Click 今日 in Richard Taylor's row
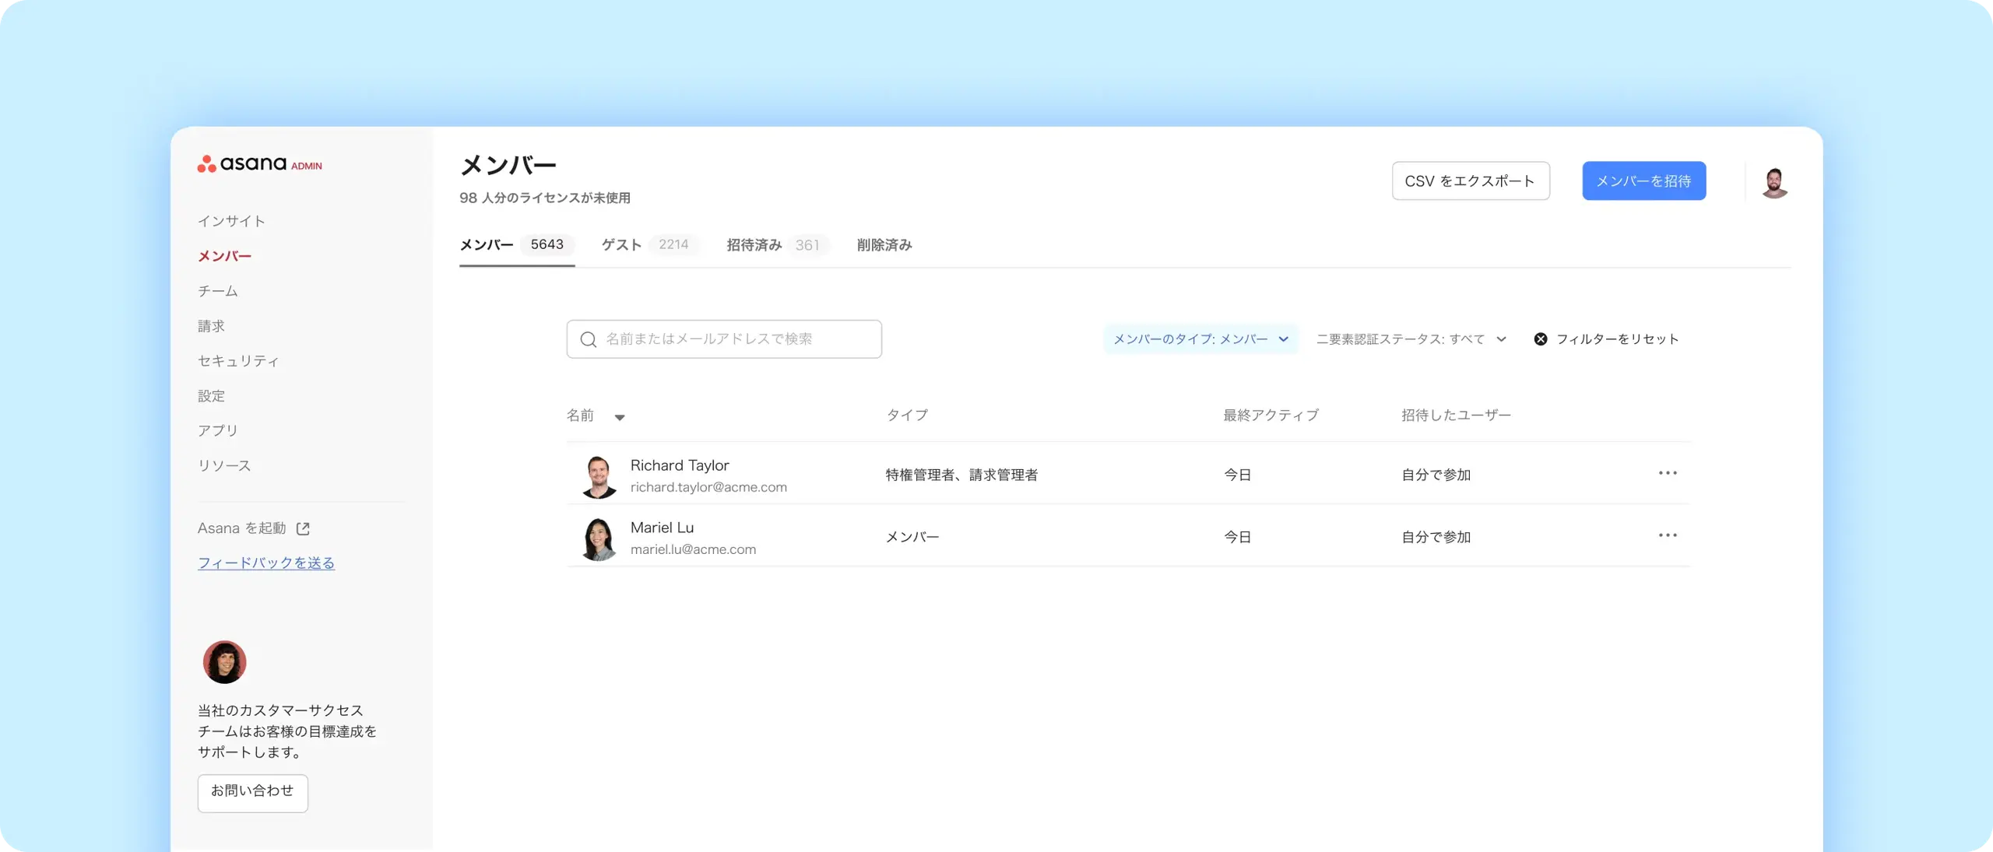 click(1237, 475)
